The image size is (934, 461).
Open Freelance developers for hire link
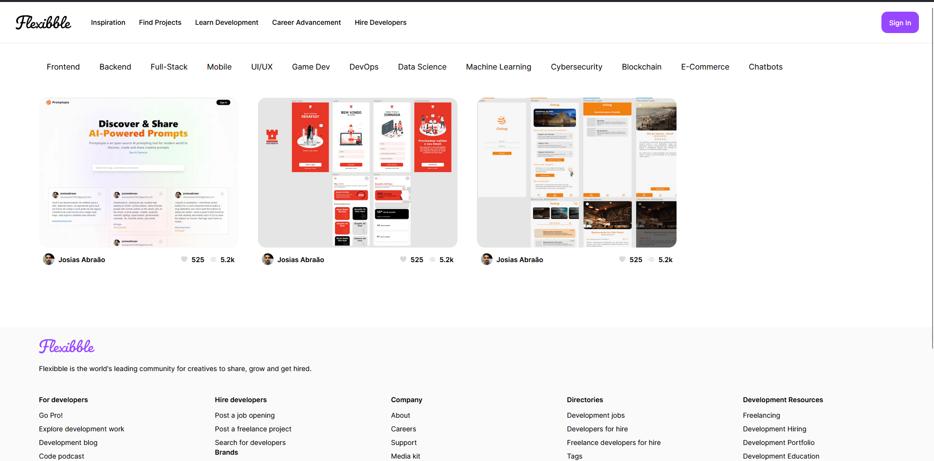614,443
